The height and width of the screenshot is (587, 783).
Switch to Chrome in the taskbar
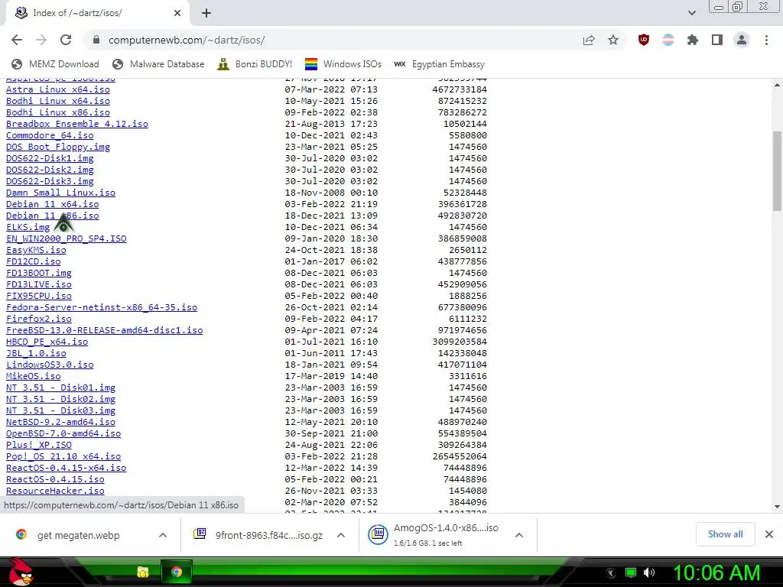[x=177, y=572]
